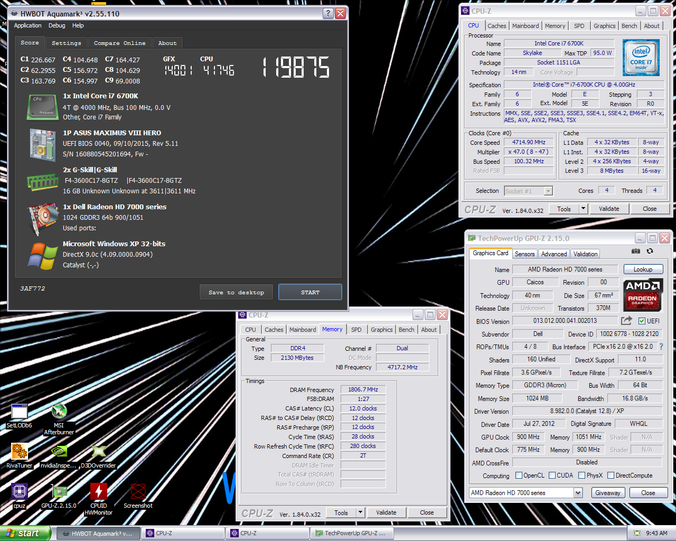Screen dimensions: 676x541
Task: Click the GPU Name field in GPU-Z
Action: 565,269
